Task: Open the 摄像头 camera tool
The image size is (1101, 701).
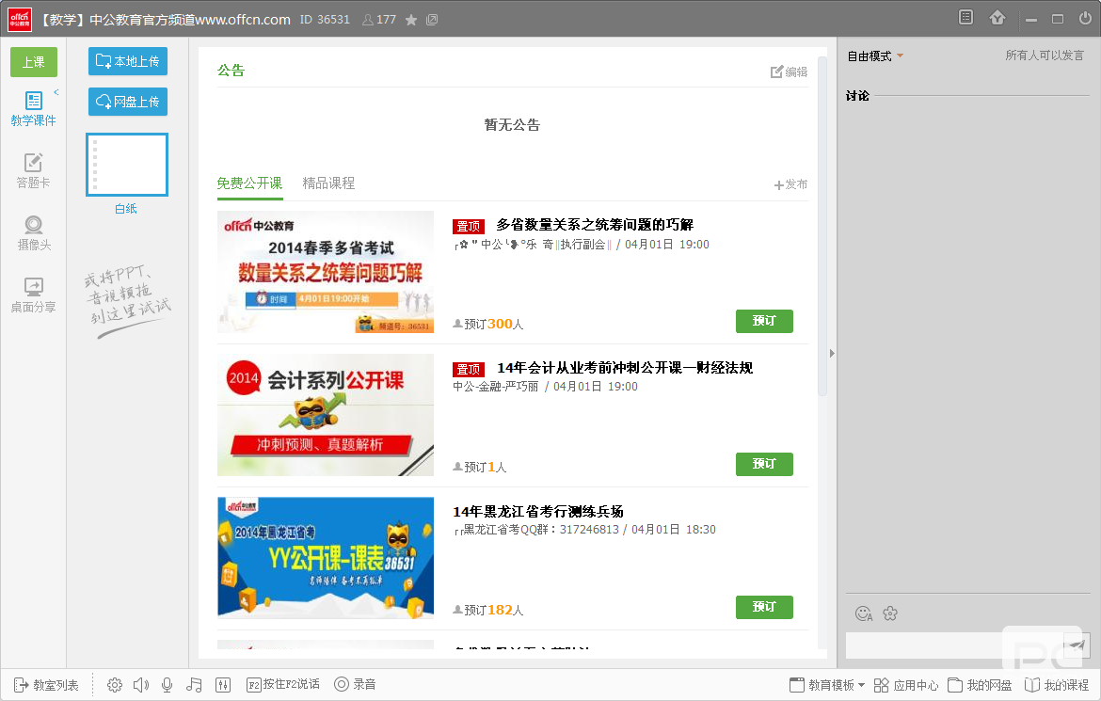Action: 34,233
